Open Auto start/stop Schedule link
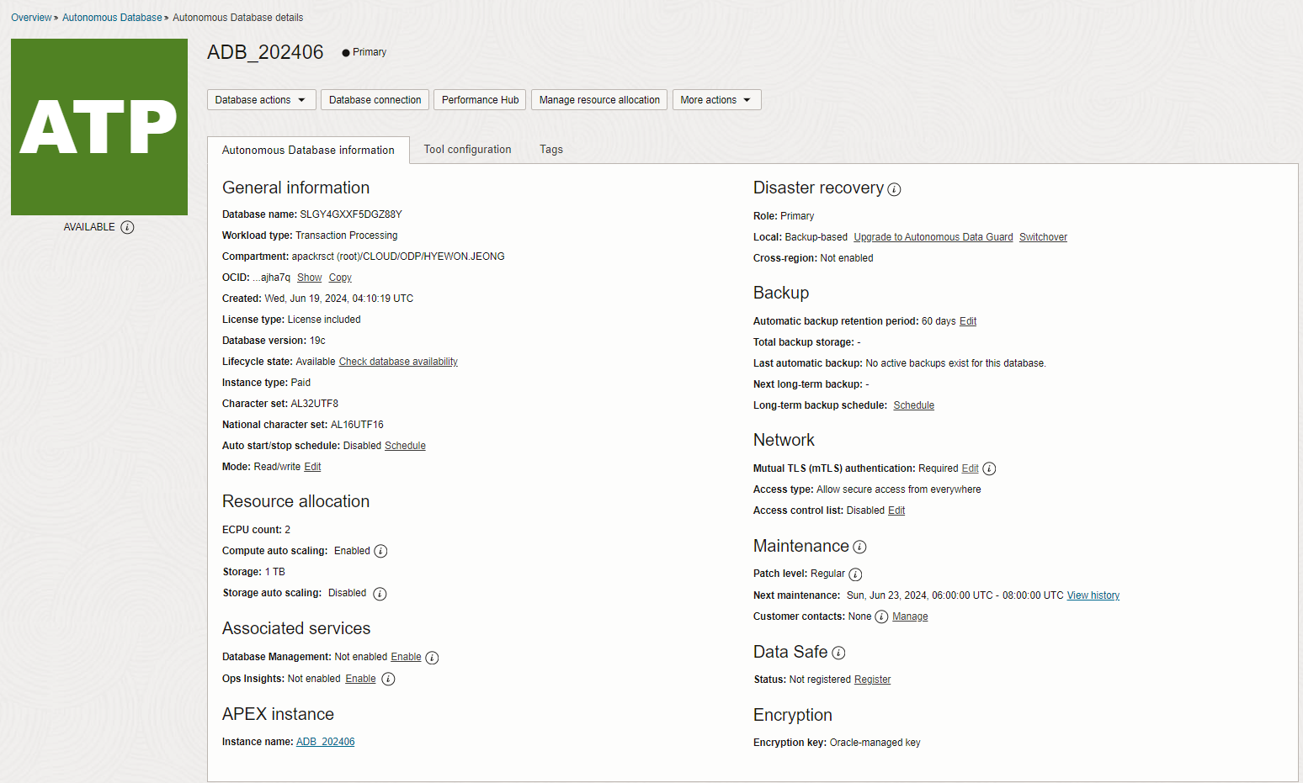The height and width of the screenshot is (783, 1303). [x=405, y=446]
